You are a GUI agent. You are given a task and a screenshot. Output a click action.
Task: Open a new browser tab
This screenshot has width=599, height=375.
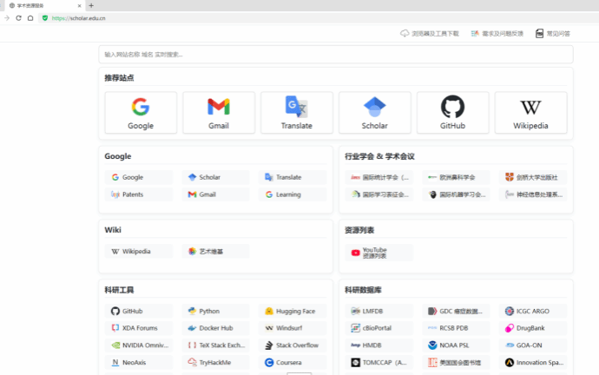91,5
